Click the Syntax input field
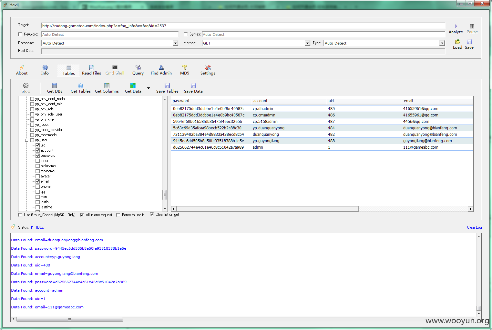This screenshot has width=492, height=330. [323, 35]
